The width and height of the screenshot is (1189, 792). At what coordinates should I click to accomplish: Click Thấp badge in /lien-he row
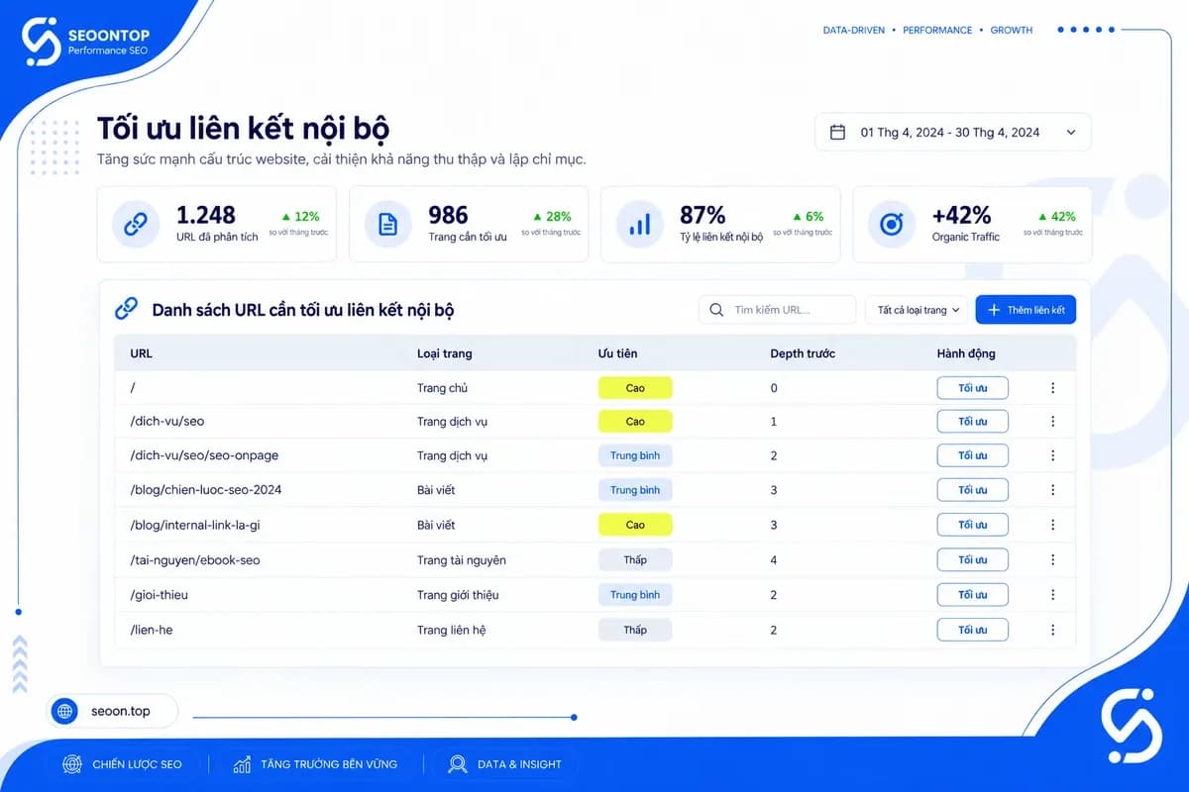pos(635,630)
